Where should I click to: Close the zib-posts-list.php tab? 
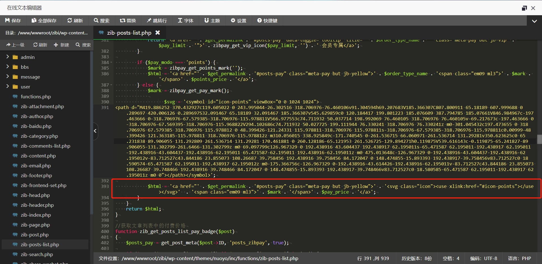point(158,33)
